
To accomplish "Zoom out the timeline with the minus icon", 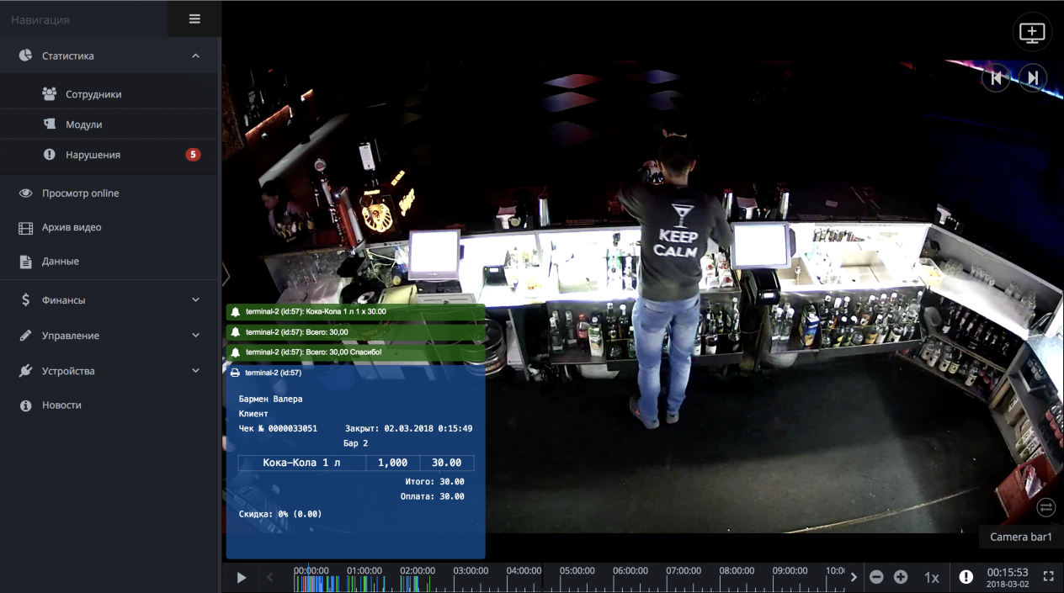I will point(876,577).
